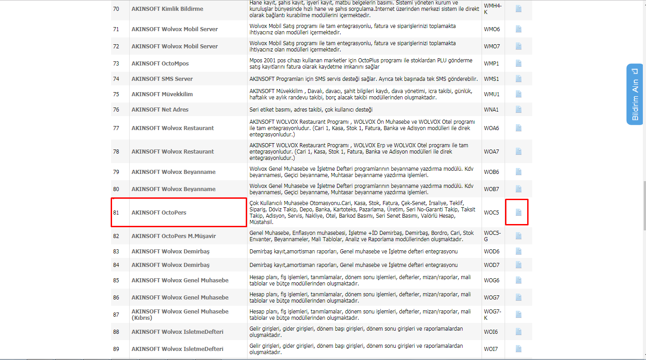Select Wolvox Genel Muhasebe name, row 85
The height and width of the screenshot is (360, 646).
coord(180,280)
